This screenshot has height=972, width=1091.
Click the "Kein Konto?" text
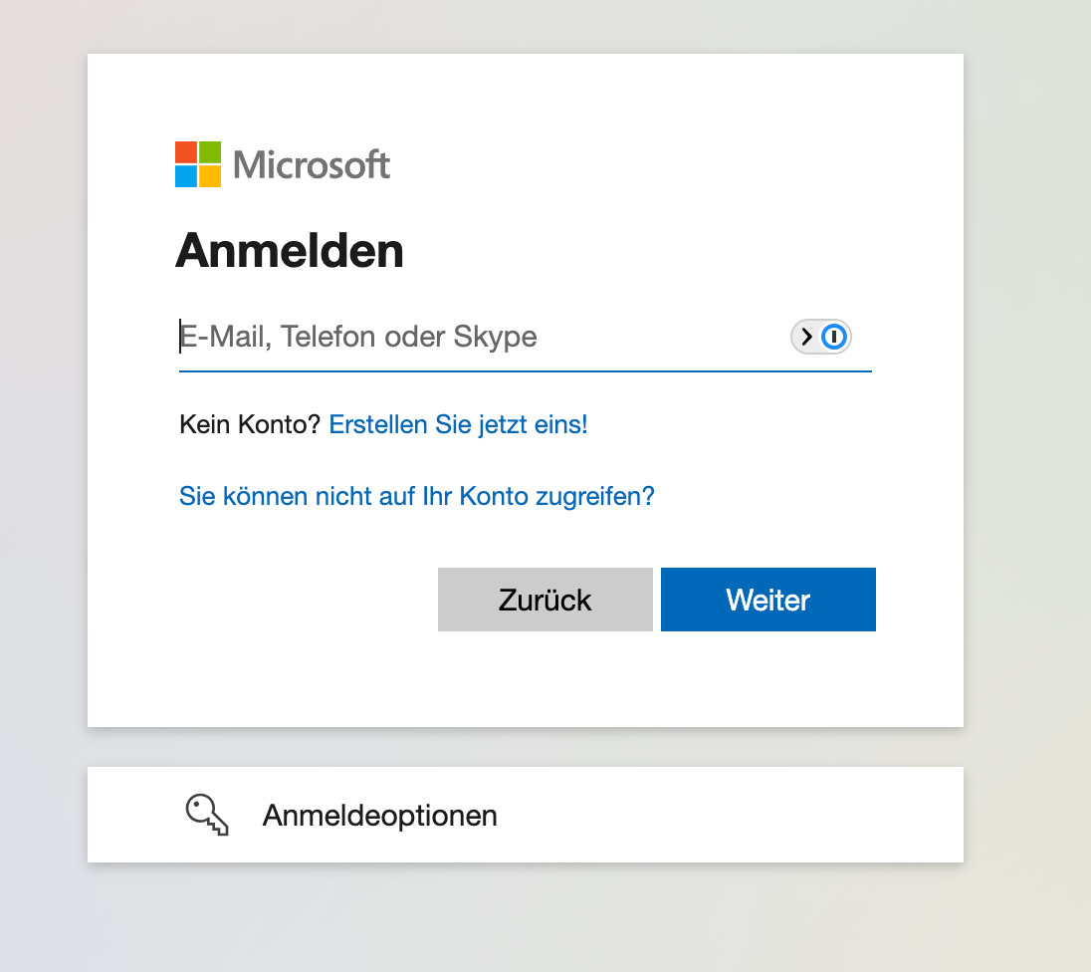tap(250, 424)
